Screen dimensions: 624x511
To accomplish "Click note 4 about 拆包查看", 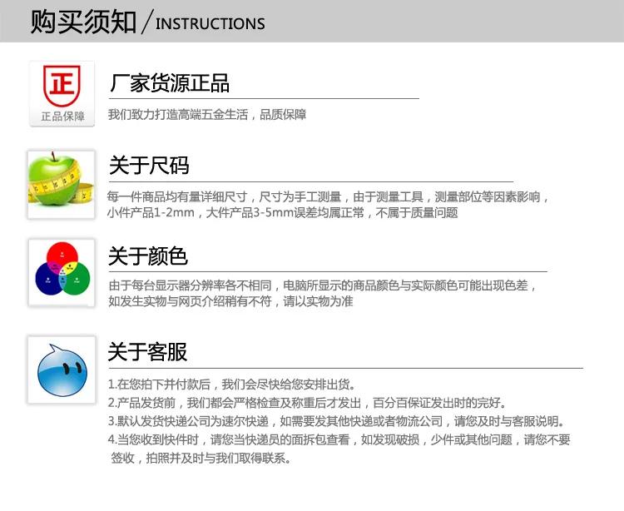I will tap(339, 449).
